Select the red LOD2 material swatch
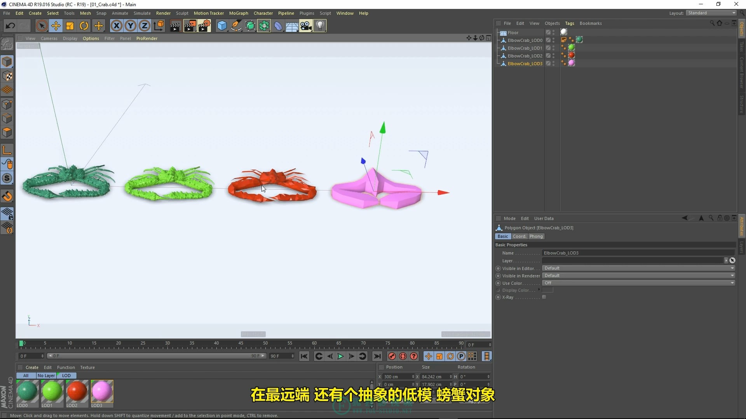This screenshot has width=746, height=419. click(77, 391)
